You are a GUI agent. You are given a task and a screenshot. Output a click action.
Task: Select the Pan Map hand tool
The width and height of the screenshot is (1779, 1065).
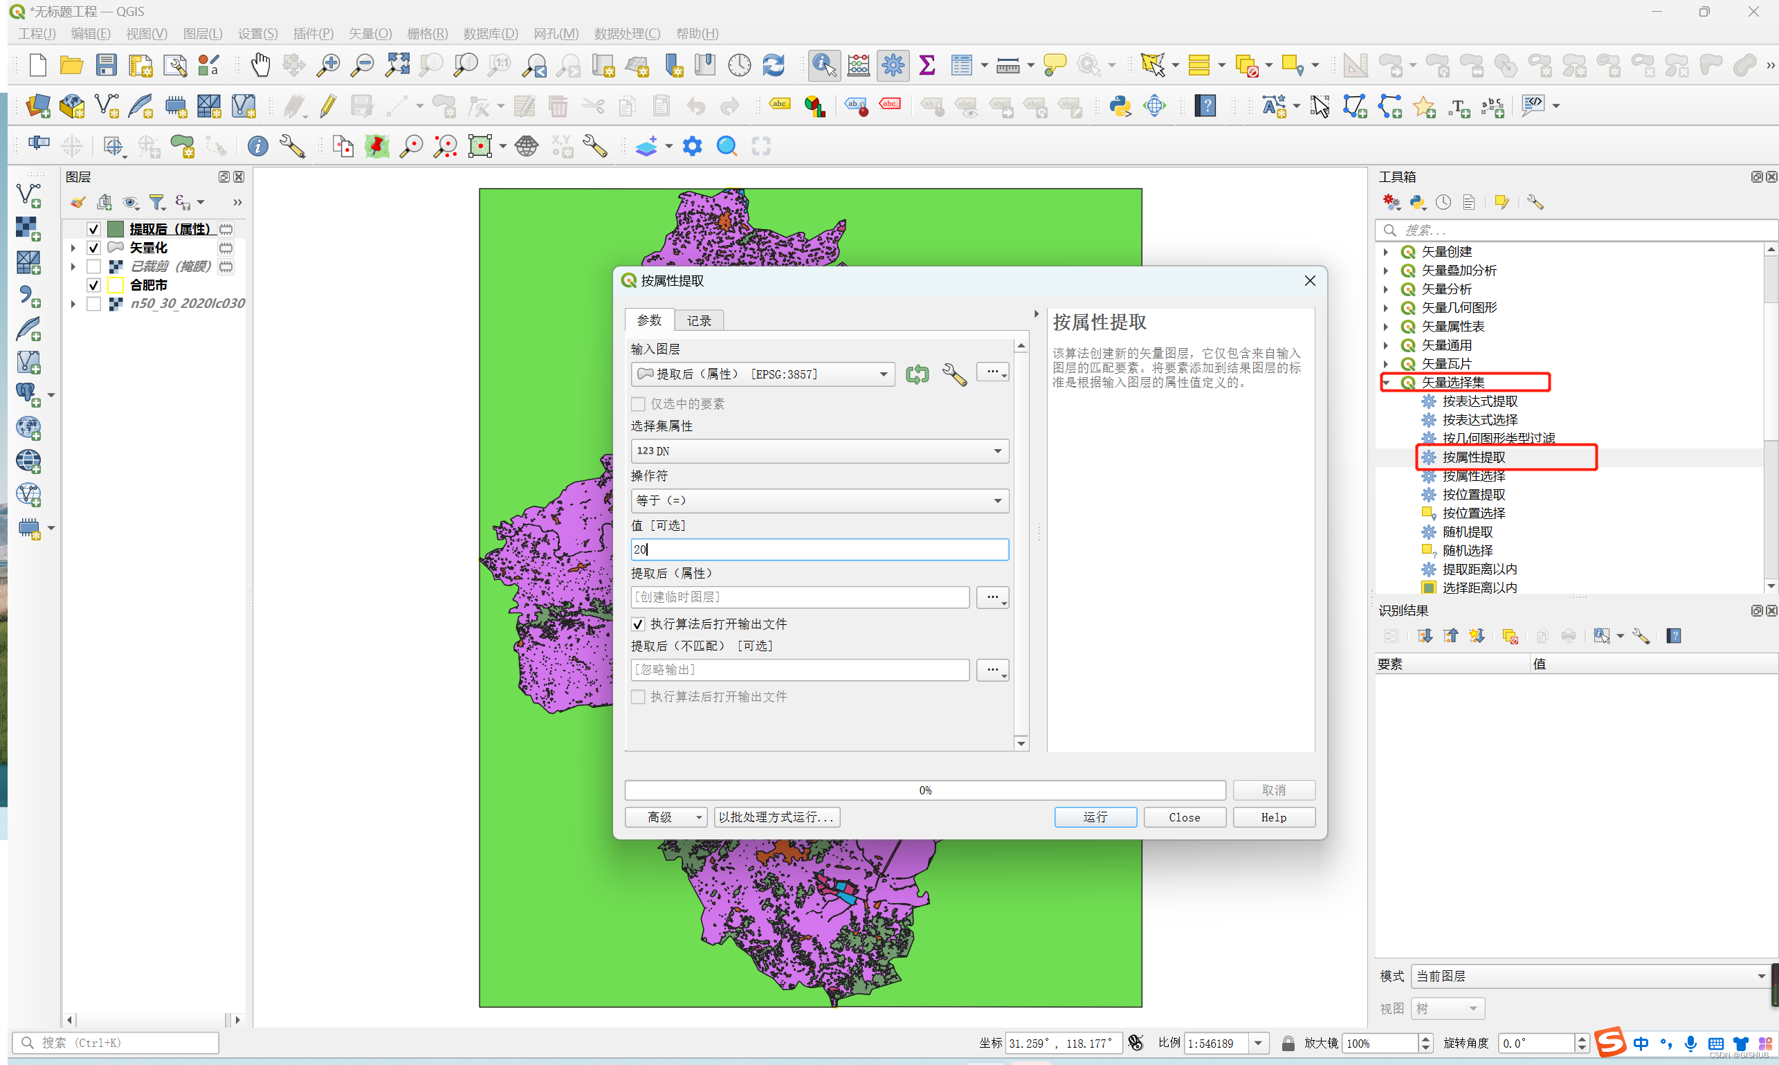click(259, 65)
